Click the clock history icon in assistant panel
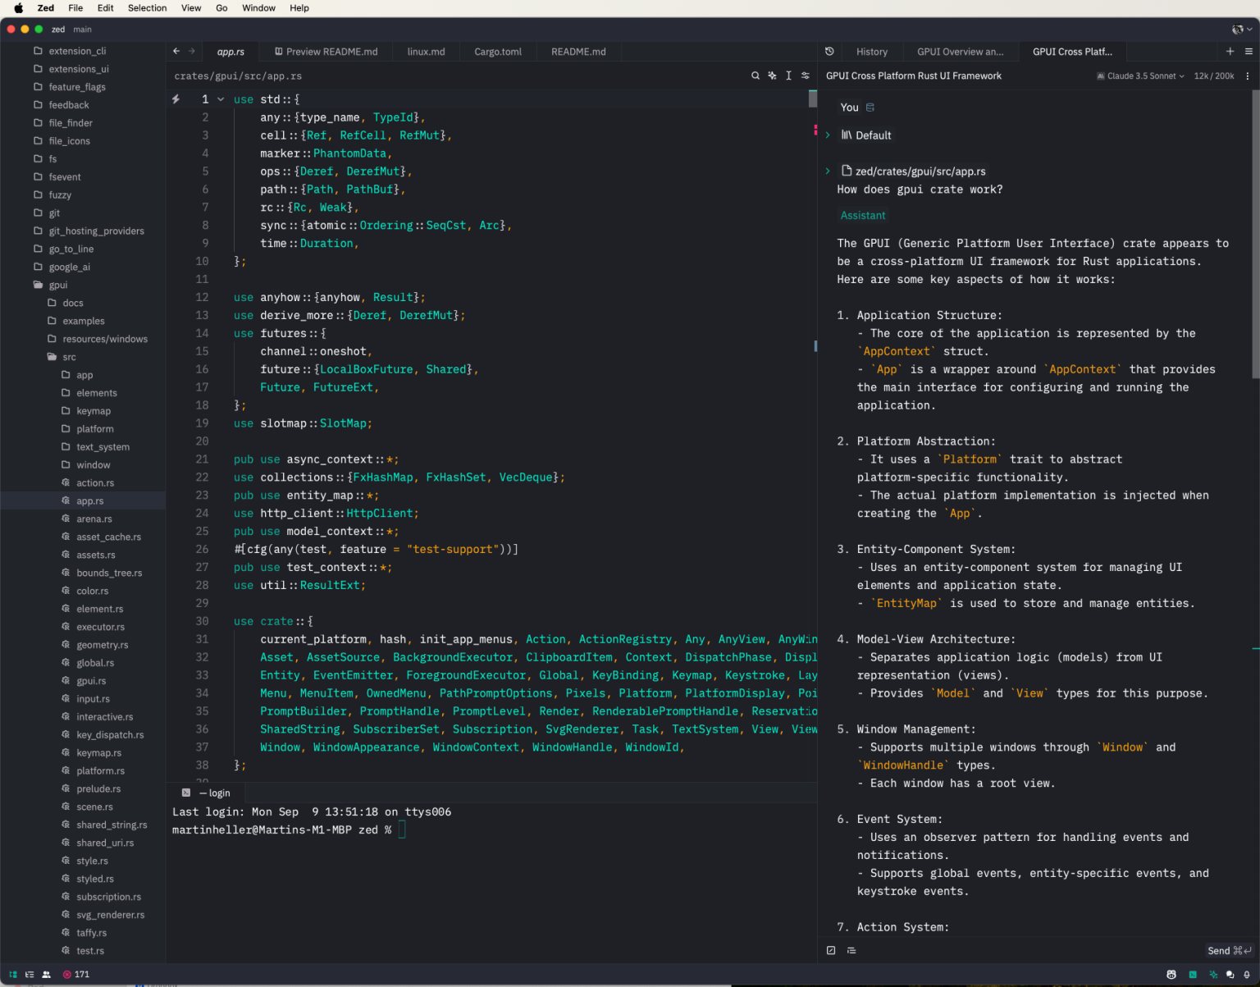Screen dimensions: 1260x987 coord(829,51)
